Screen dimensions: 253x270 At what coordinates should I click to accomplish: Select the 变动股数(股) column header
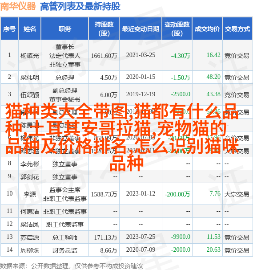[x=177, y=29]
